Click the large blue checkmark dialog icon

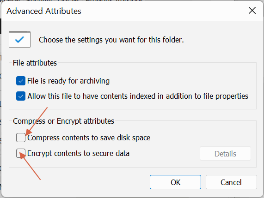[19, 40]
